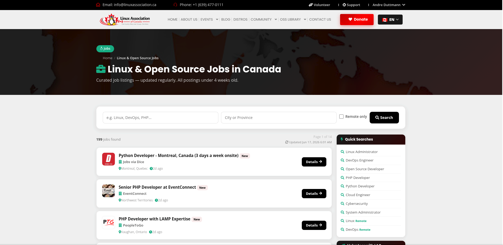Click search icon beside DevOps Remote
The height and width of the screenshot is (245, 503).
point(342,229)
